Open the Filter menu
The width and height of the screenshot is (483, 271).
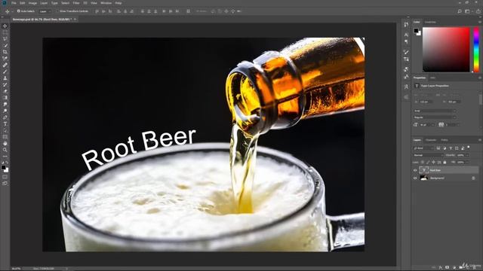(x=76, y=3)
